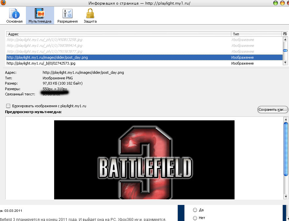289x221 pixels.
Task: Select the Нет radio option
Action: tap(195, 218)
